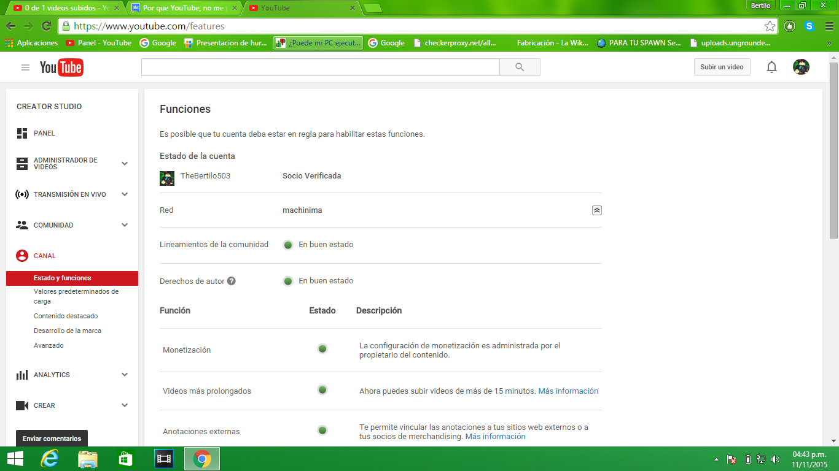Open File Explorer from the taskbar
Image resolution: width=839 pixels, height=471 pixels.
coord(88,459)
